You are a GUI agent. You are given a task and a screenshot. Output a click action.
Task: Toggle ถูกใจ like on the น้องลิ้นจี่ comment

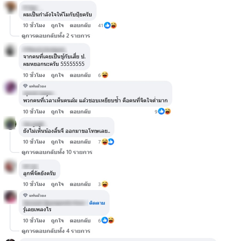tap(57, 142)
